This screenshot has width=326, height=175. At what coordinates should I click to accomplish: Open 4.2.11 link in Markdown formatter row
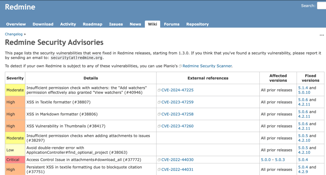tap(304, 117)
